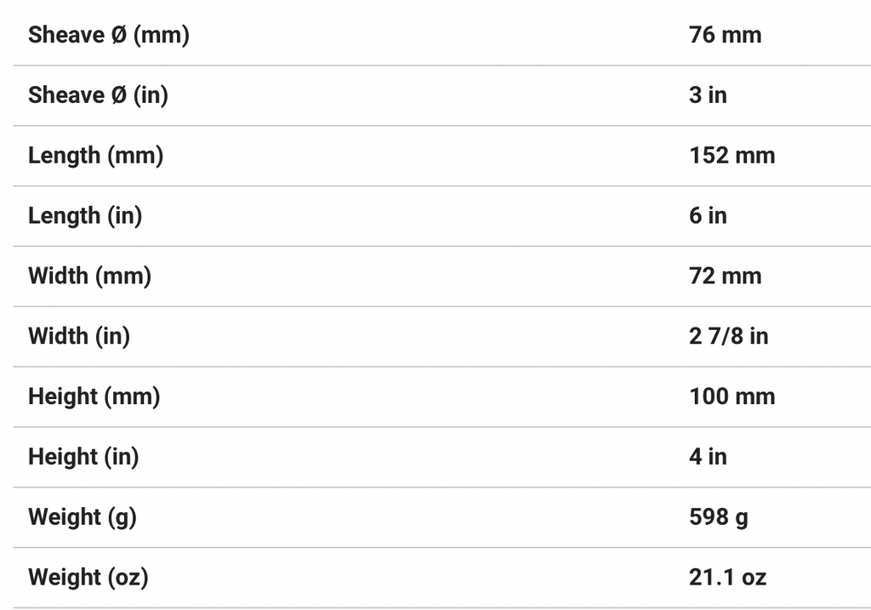Select the 100 mm height value
This screenshot has width=871, height=610.
point(732,396)
